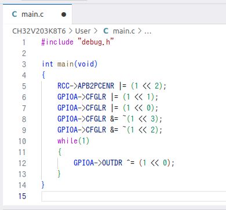This screenshot has width=226, height=210.
Task: Open the User breadcrumb segment
Action: coord(83,31)
